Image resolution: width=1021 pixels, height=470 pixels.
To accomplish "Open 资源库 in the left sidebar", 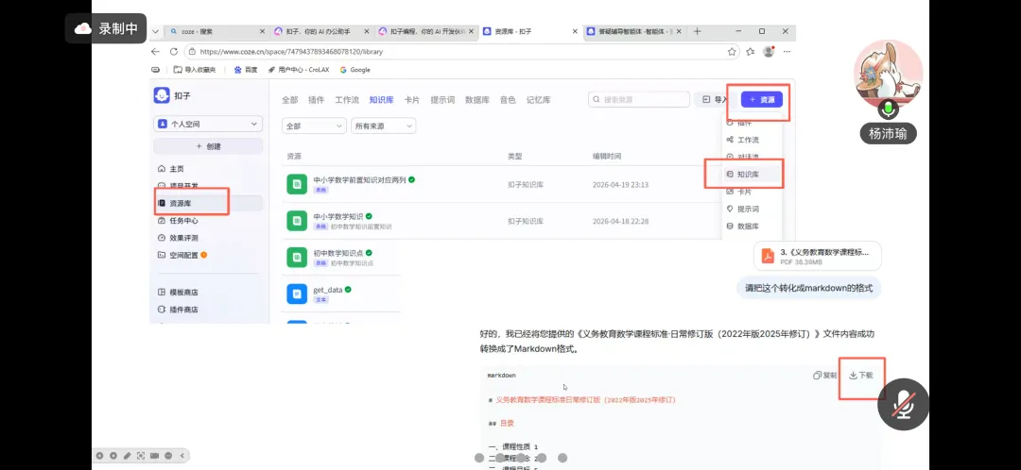I will coord(208,204).
